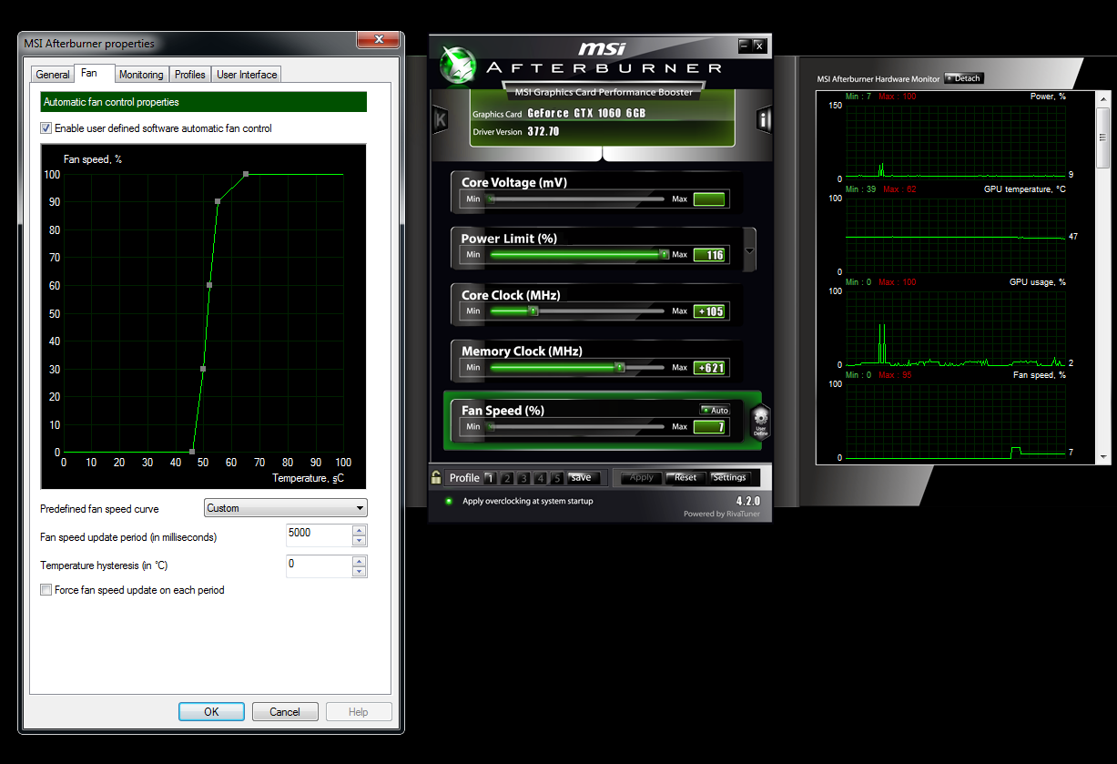1117x764 pixels.
Task: Click the Reset button in Afterburner
Action: click(x=685, y=477)
